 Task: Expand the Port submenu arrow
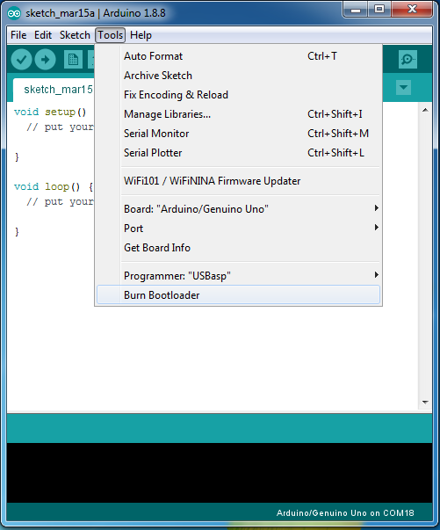click(376, 227)
